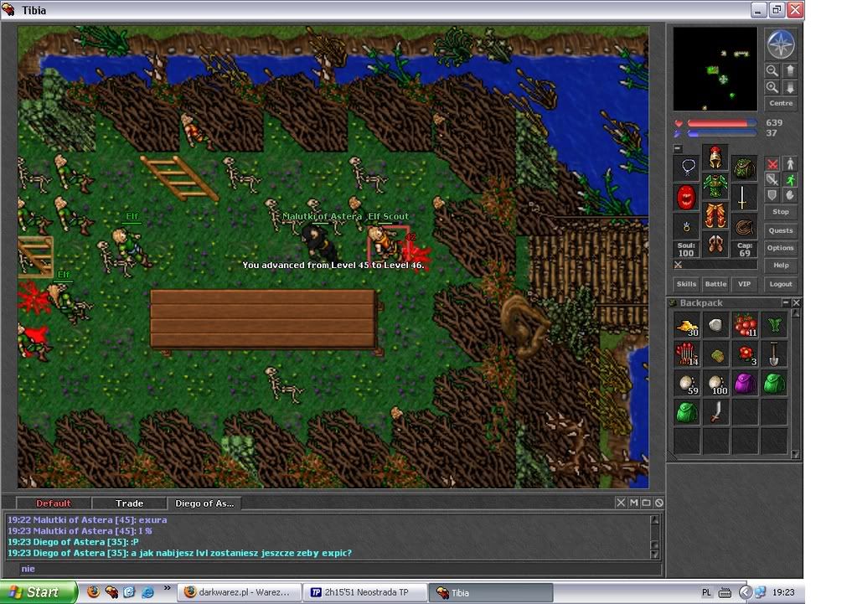The image size is (857, 604).
Task: Open the Options menu
Action: (781, 248)
